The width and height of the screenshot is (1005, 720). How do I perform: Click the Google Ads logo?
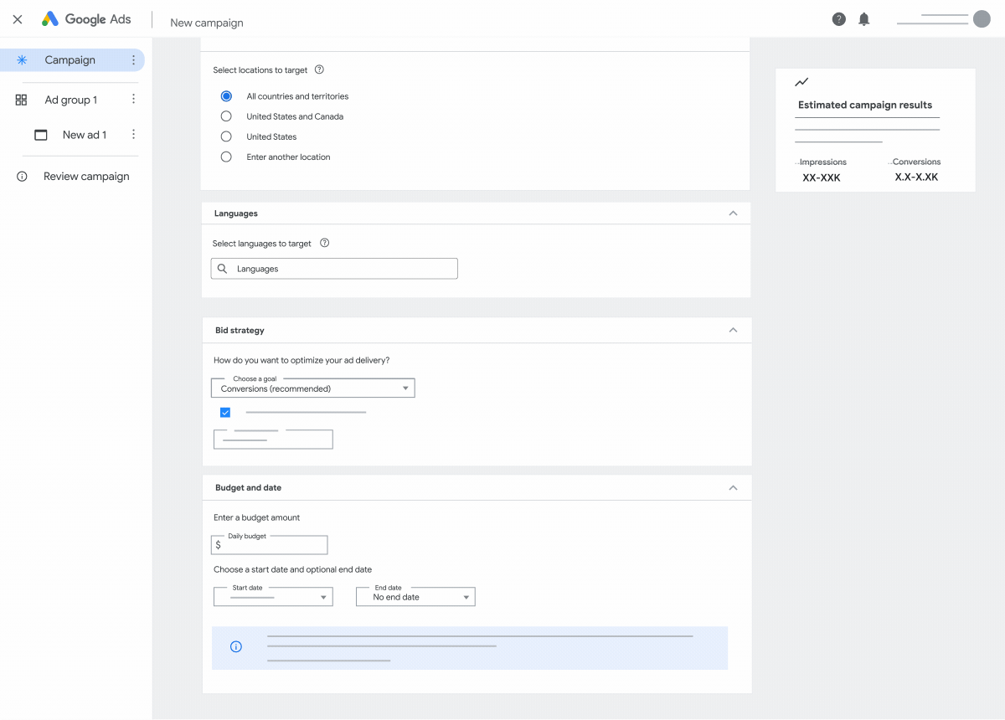pos(86,18)
